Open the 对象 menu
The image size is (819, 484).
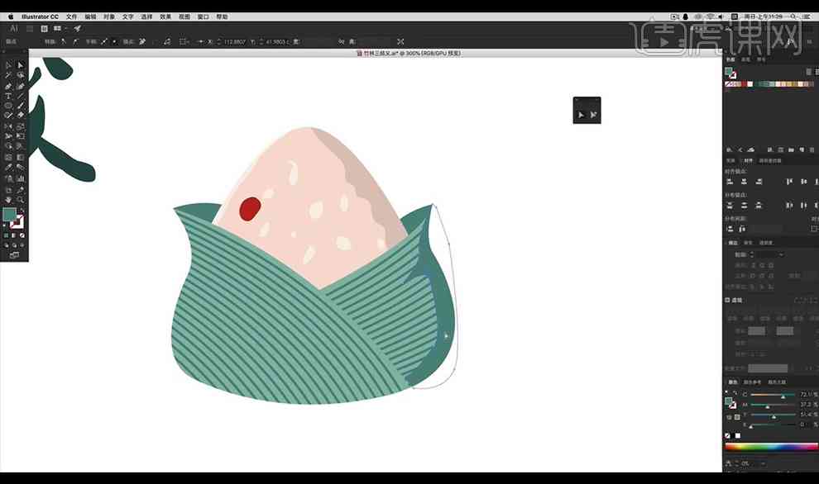(x=109, y=17)
